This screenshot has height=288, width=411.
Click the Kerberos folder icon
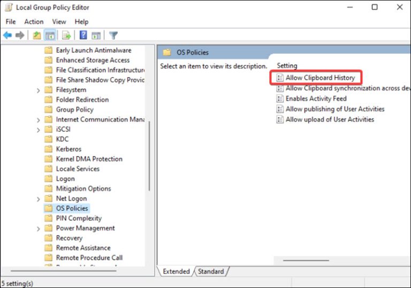[x=49, y=149]
